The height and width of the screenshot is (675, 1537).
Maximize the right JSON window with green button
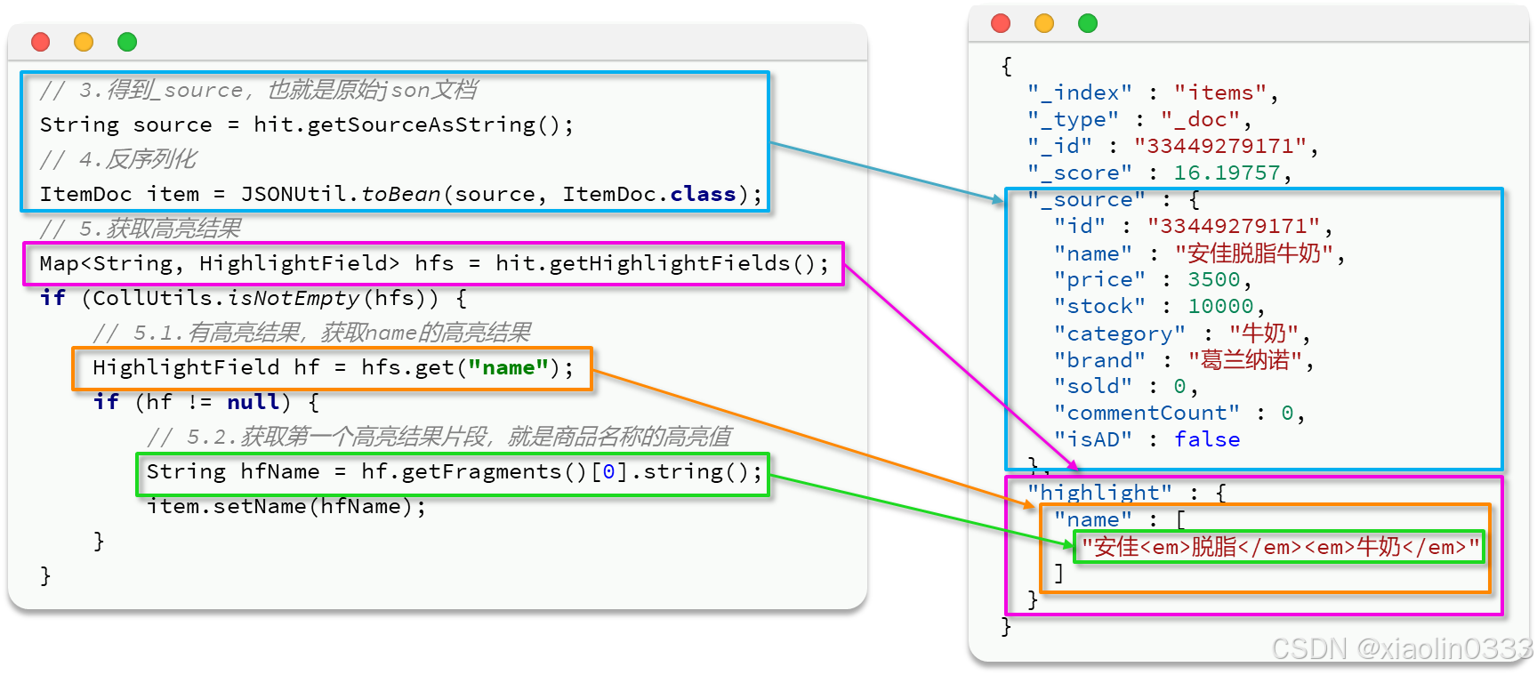(1088, 23)
